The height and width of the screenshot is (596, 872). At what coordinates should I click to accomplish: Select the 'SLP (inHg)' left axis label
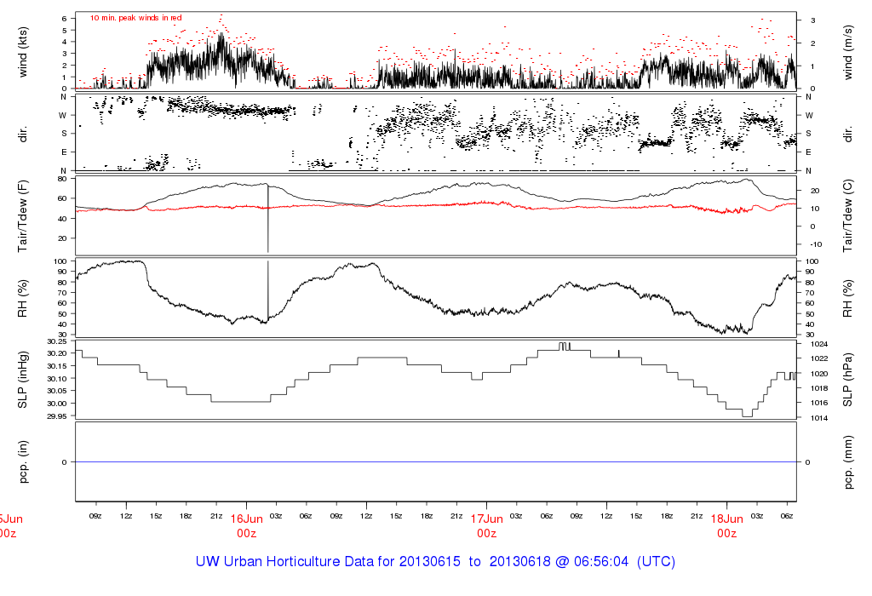[x=24, y=379]
